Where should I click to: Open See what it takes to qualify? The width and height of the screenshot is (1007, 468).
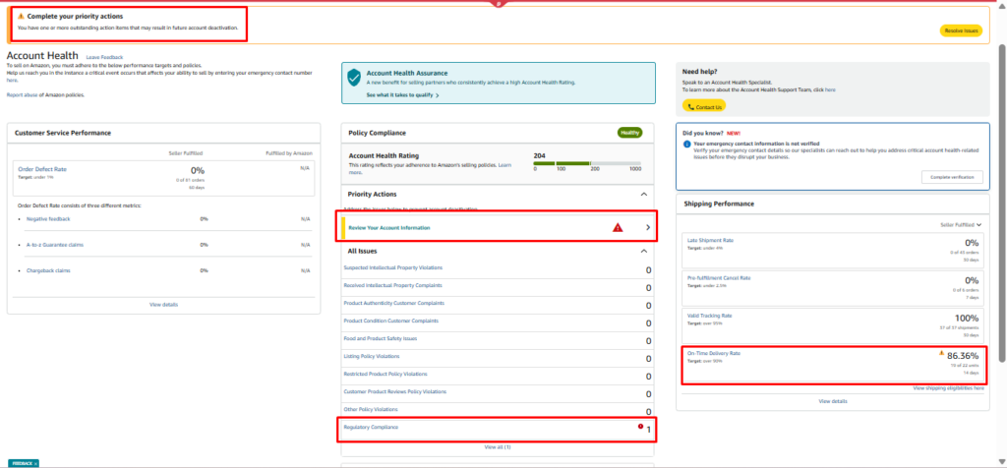click(x=402, y=95)
